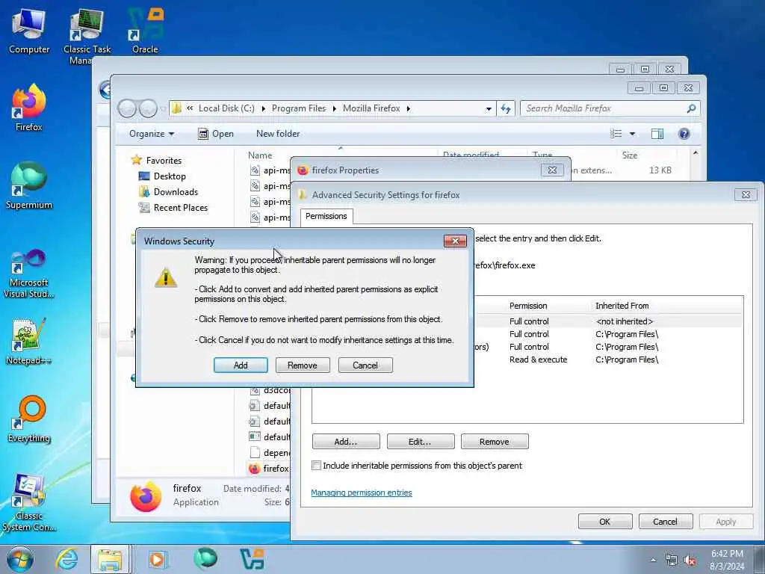The height and width of the screenshot is (574, 765).
Task: Open Managing permission entries link
Action: [362, 493]
